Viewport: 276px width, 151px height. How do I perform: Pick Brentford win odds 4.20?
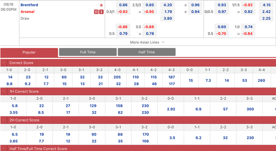click(168, 5)
